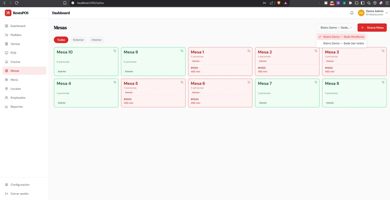Click the Nueva Mesa button

[372, 28]
